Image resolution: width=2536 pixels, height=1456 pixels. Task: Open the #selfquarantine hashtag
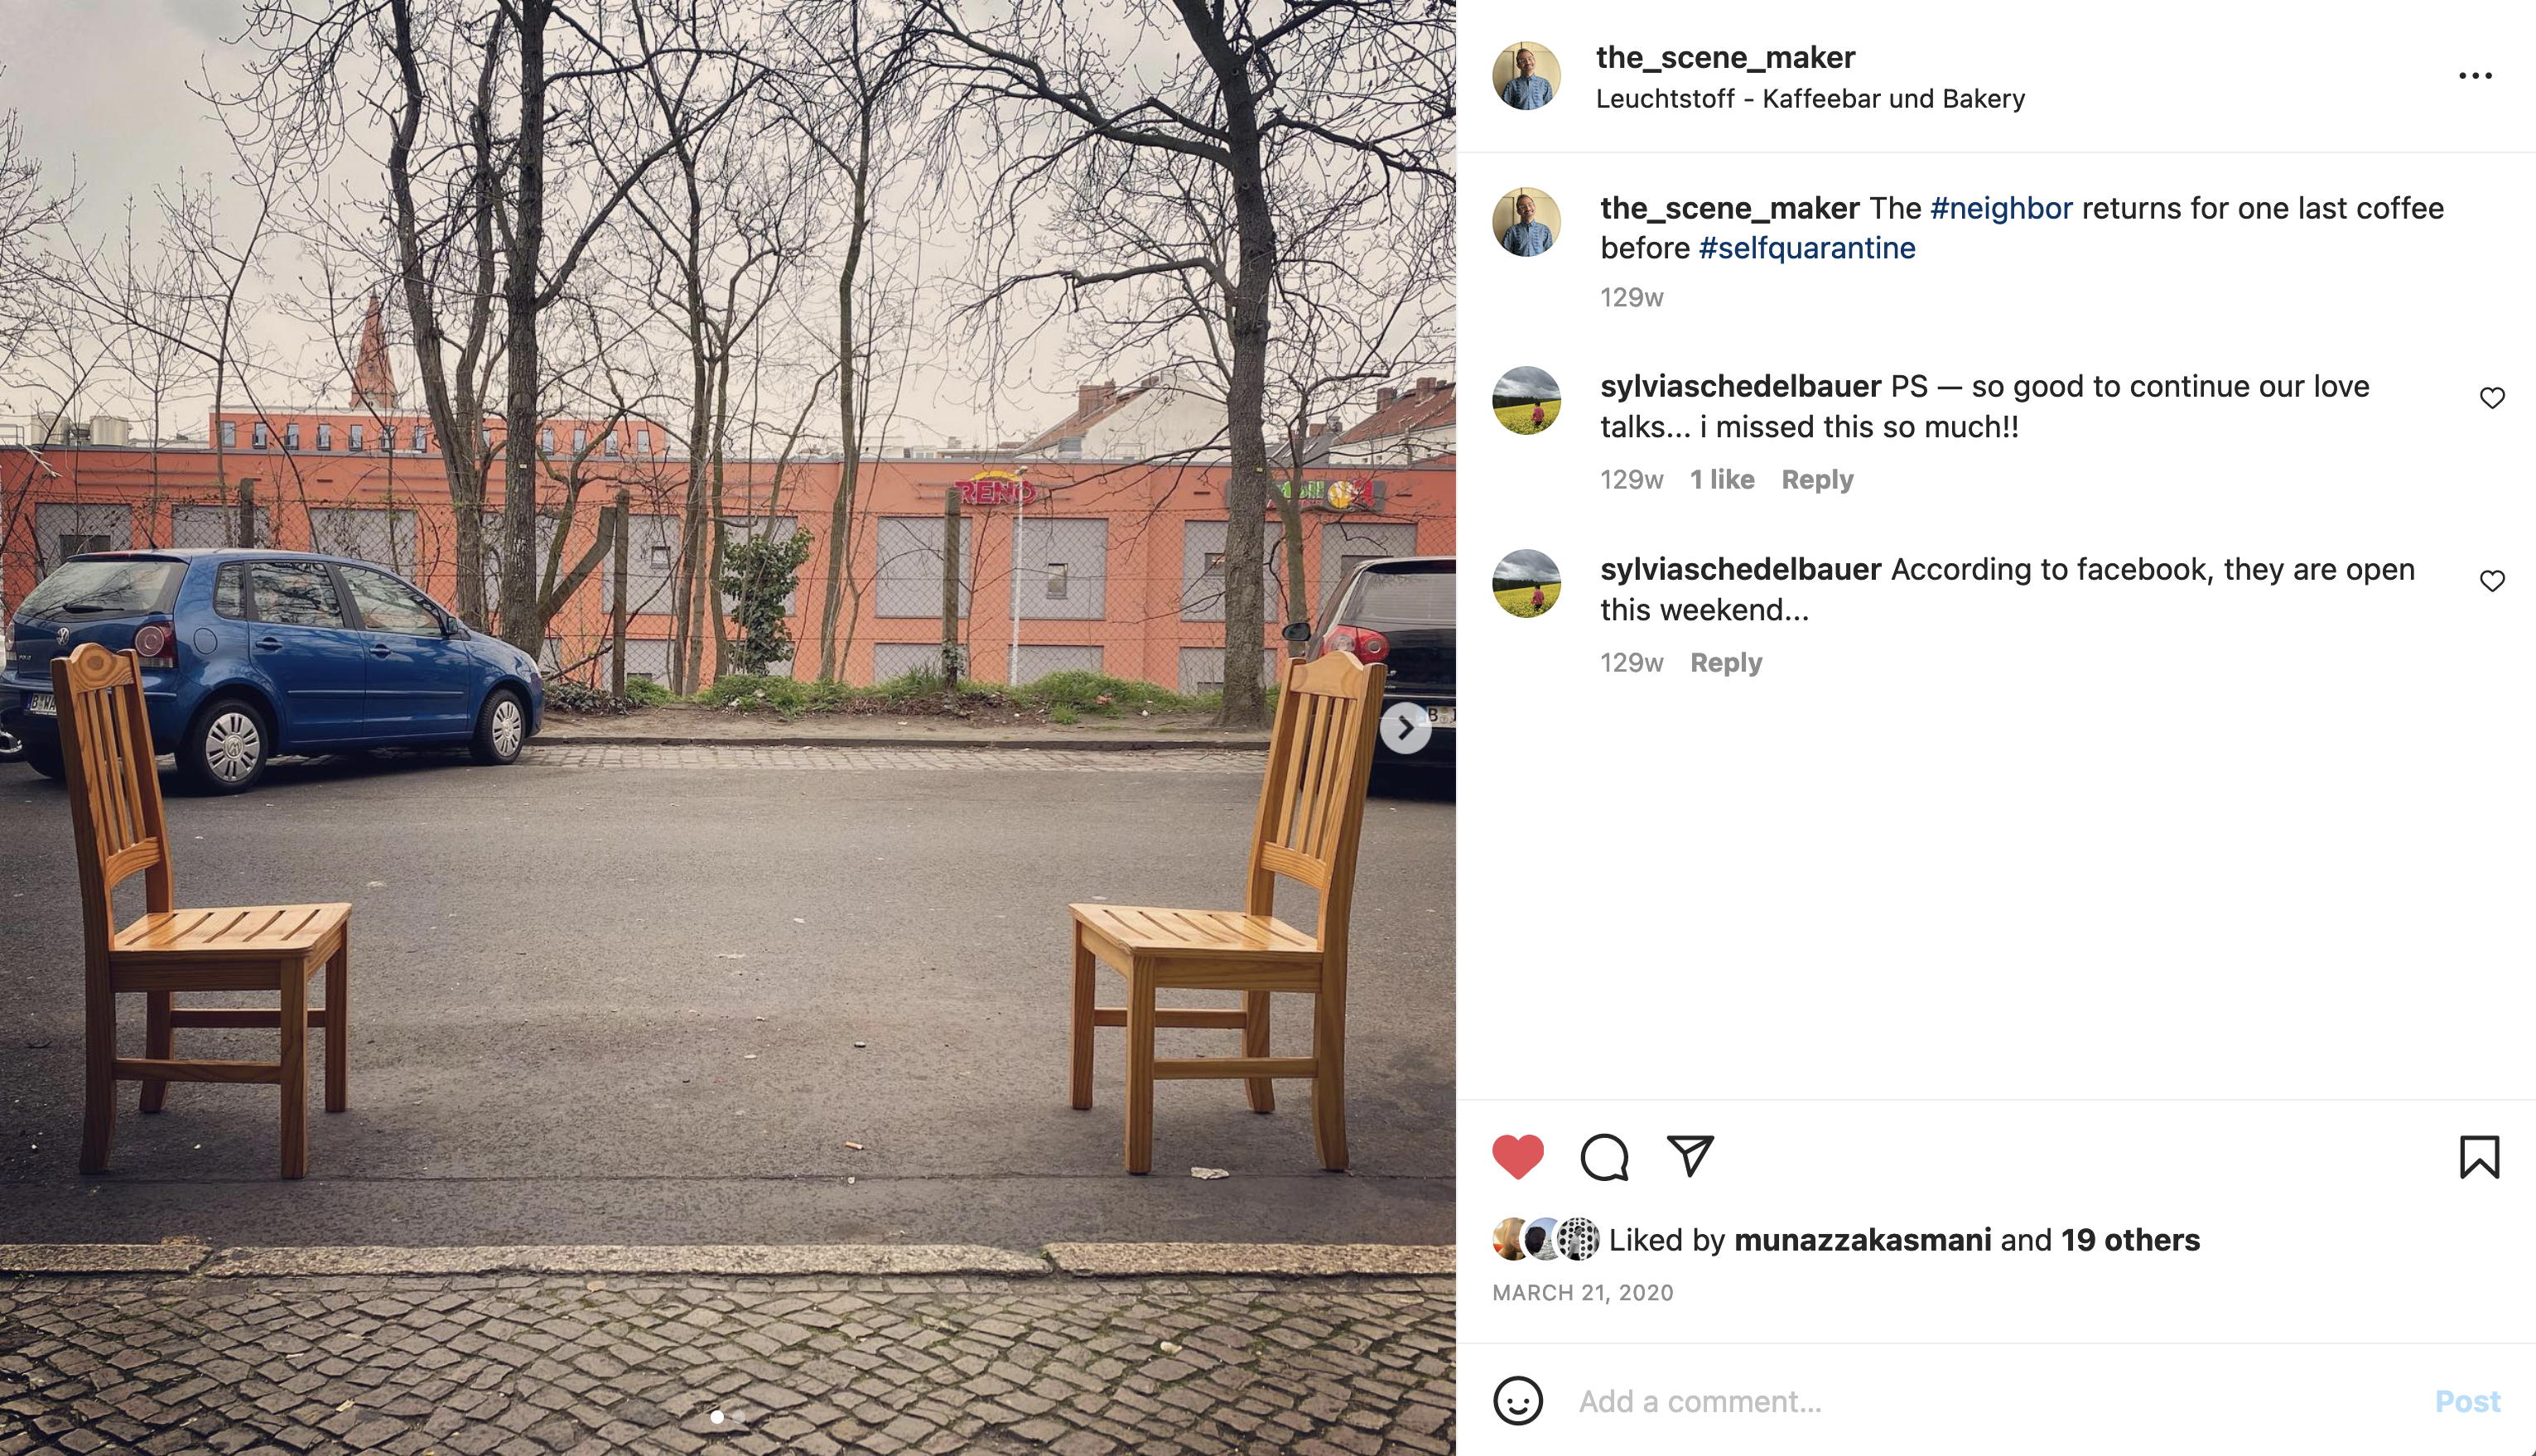[1807, 248]
